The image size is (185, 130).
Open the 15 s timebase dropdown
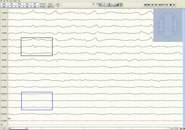click(x=95, y=4)
